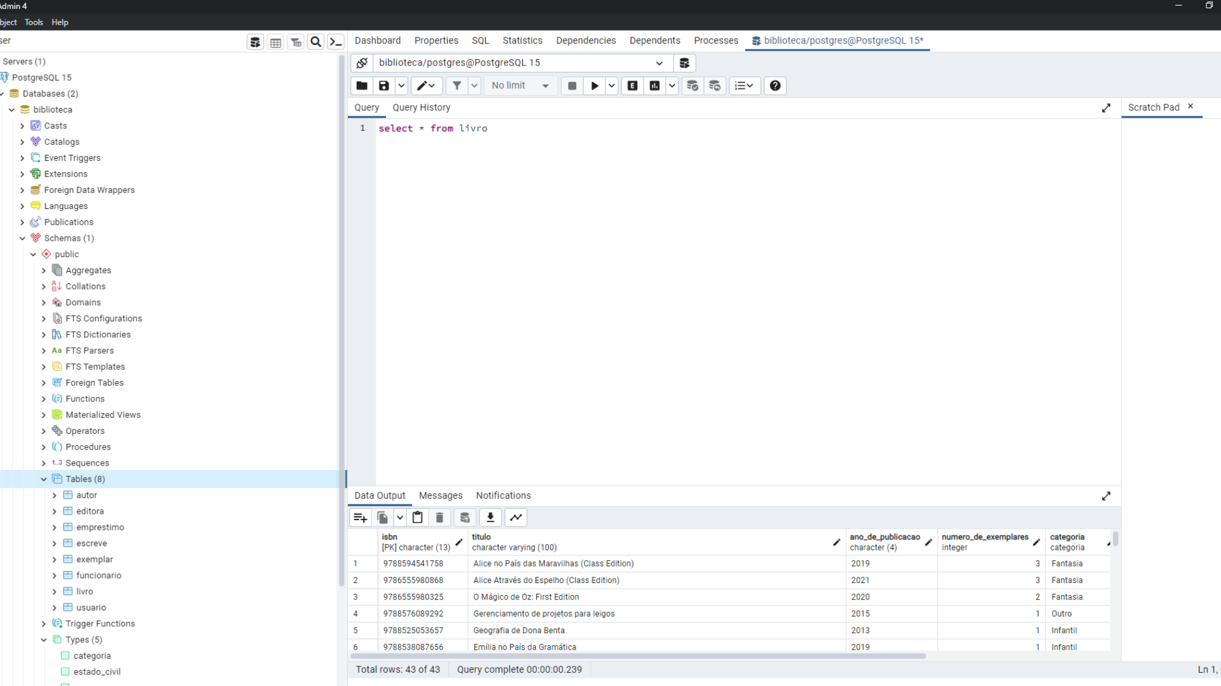Expand the Casts node
Screen dimensions: 1221x686
(22, 126)
